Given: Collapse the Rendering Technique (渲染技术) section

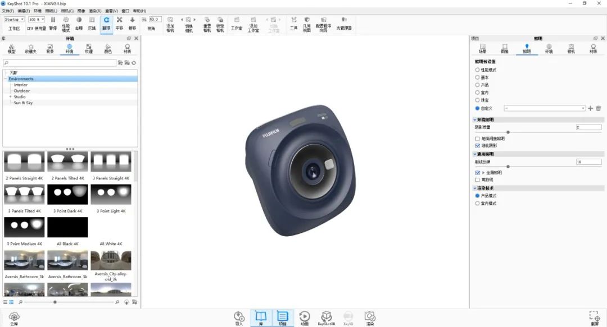Looking at the screenshot, I should coord(475,188).
